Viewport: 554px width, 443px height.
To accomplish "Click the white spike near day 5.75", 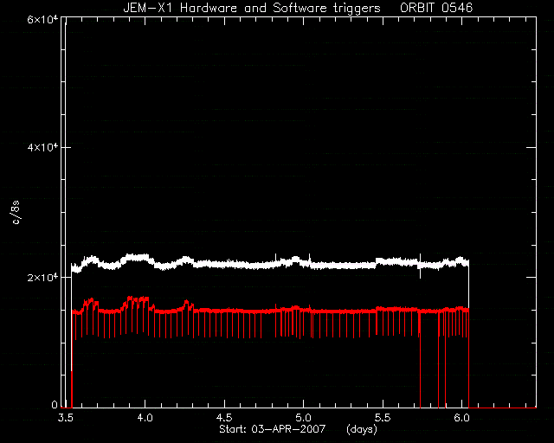I will click(420, 266).
